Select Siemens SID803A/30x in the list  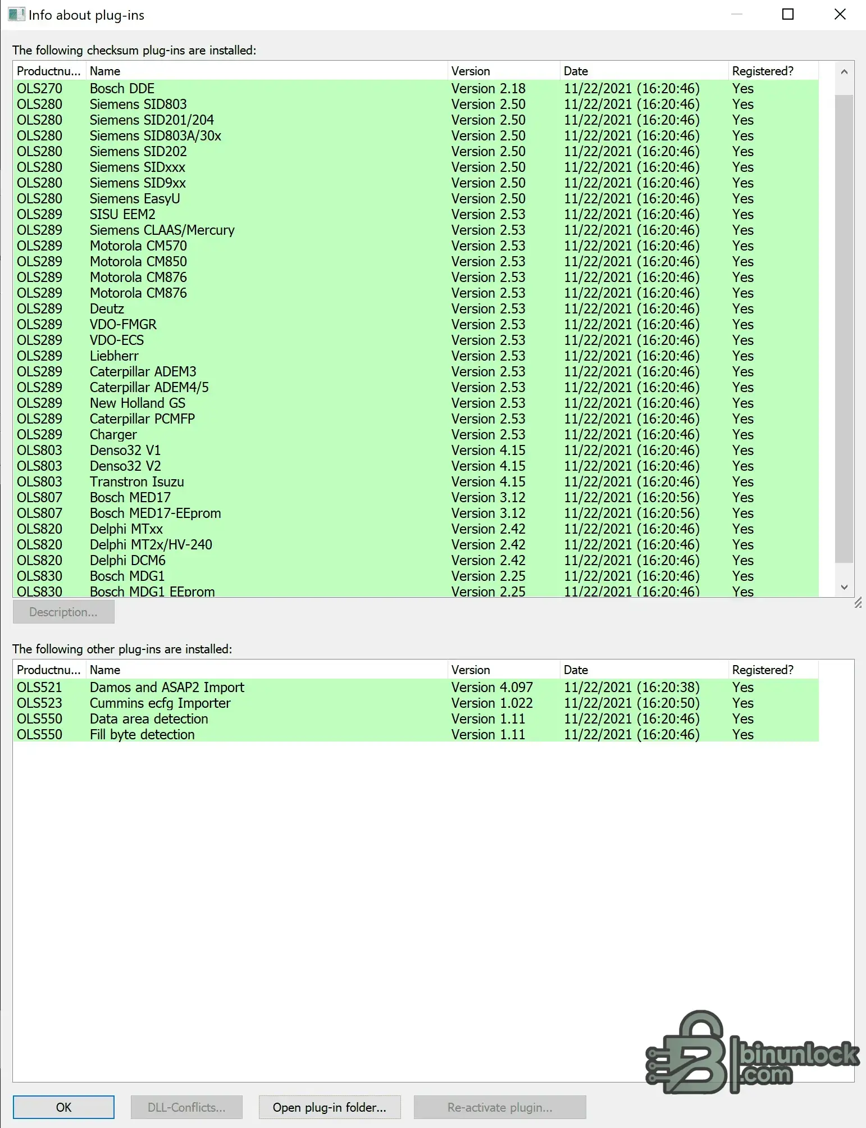pos(416,135)
